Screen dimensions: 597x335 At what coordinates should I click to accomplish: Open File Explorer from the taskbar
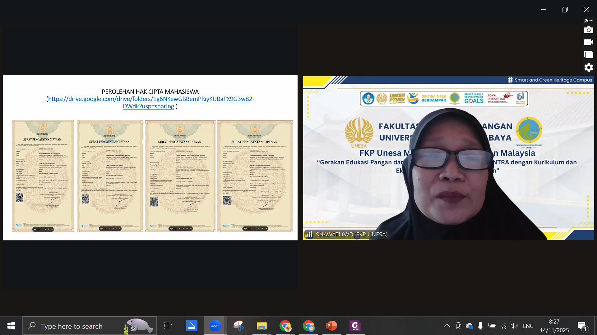(261, 326)
